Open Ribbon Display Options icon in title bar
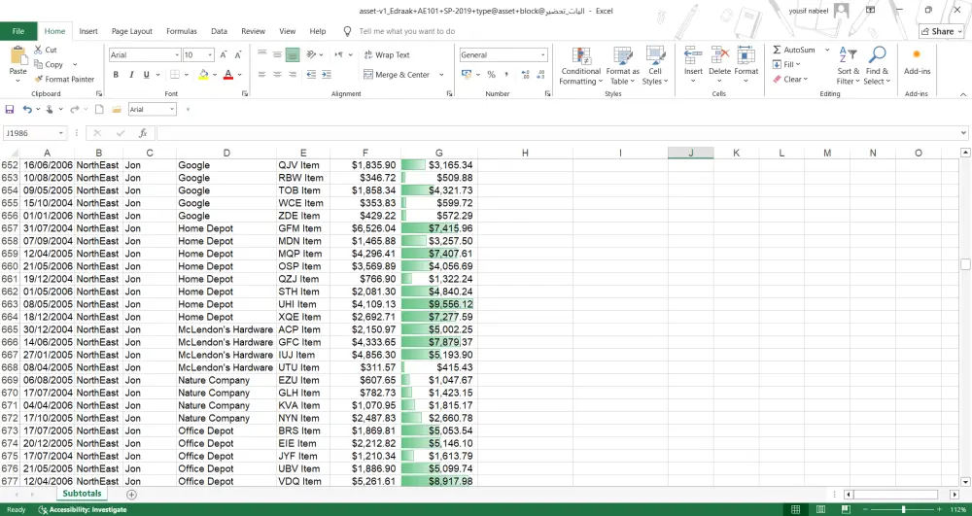This screenshot has height=516, width=972. (x=871, y=11)
